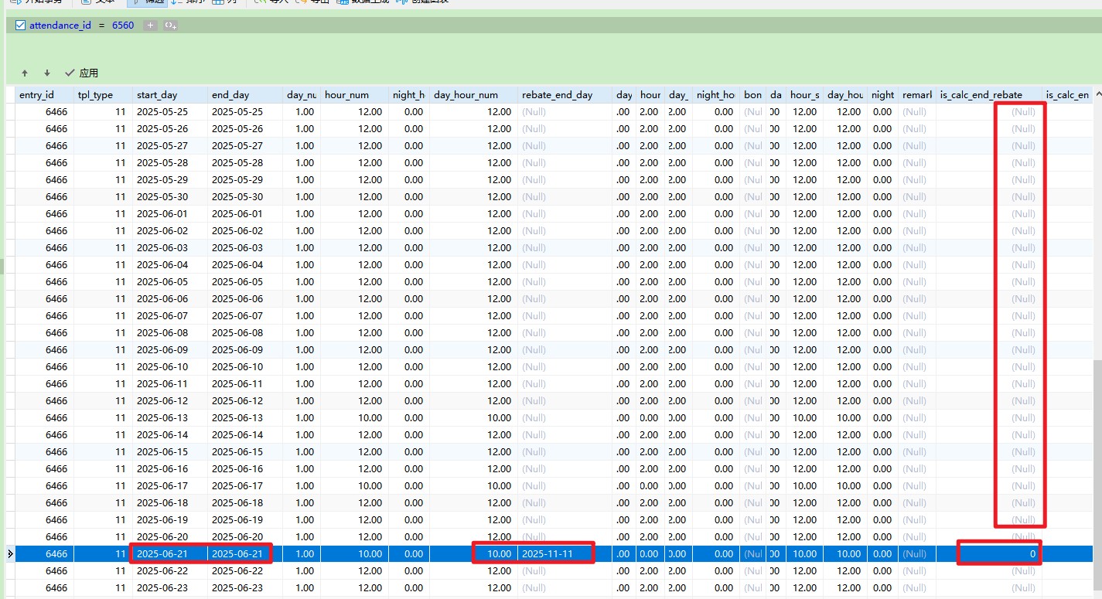
Task: Click start_day cell 2025-06-09
Action: [170, 349]
